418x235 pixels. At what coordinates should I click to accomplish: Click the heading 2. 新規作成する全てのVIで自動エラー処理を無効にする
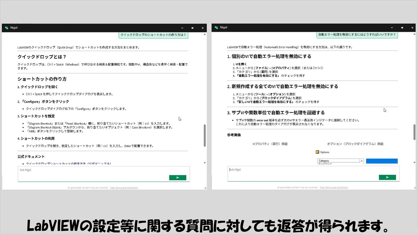click(x=283, y=86)
